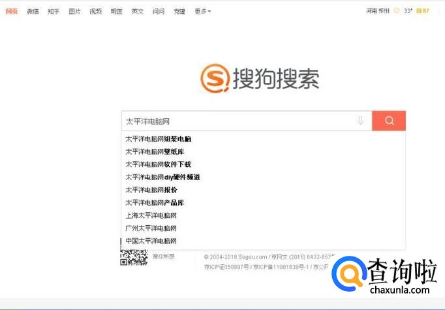The image size is (445, 310).
Task: Click the air quality value 良 87
Action: click(423, 11)
